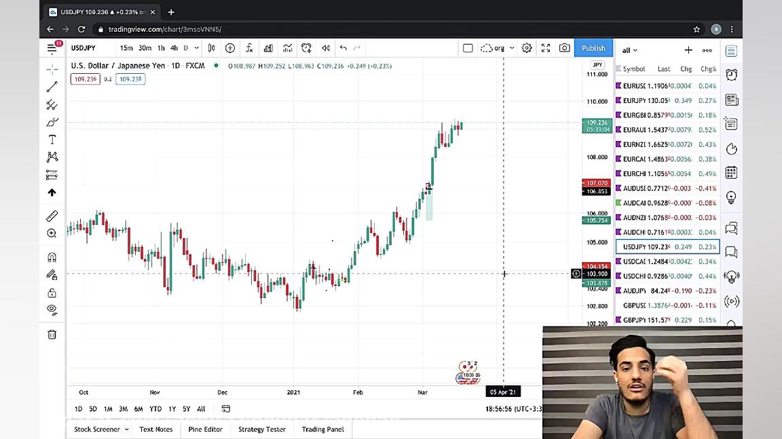Take a chart snapshot with camera icon

pyautogui.click(x=565, y=48)
